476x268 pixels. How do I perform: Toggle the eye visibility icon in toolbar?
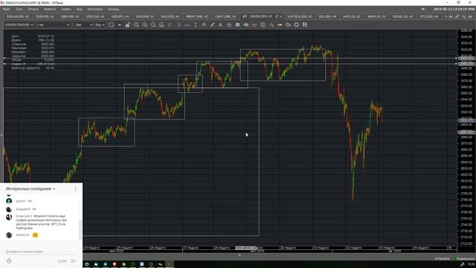[246, 25]
